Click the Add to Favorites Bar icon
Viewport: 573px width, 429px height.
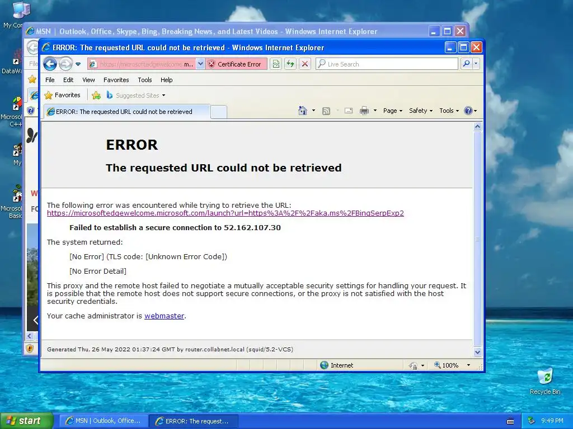pyautogui.click(x=96, y=96)
